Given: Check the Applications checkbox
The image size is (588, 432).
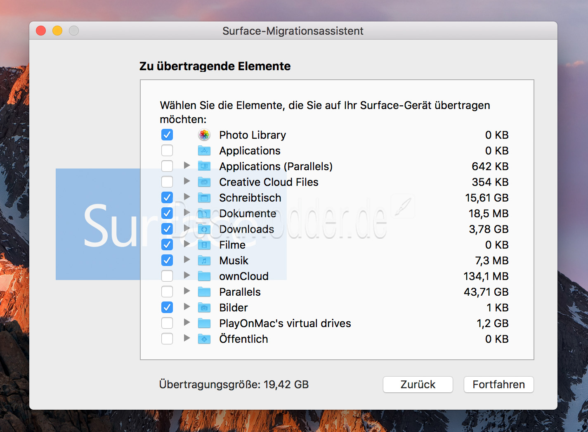Looking at the screenshot, I should point(167,150).
